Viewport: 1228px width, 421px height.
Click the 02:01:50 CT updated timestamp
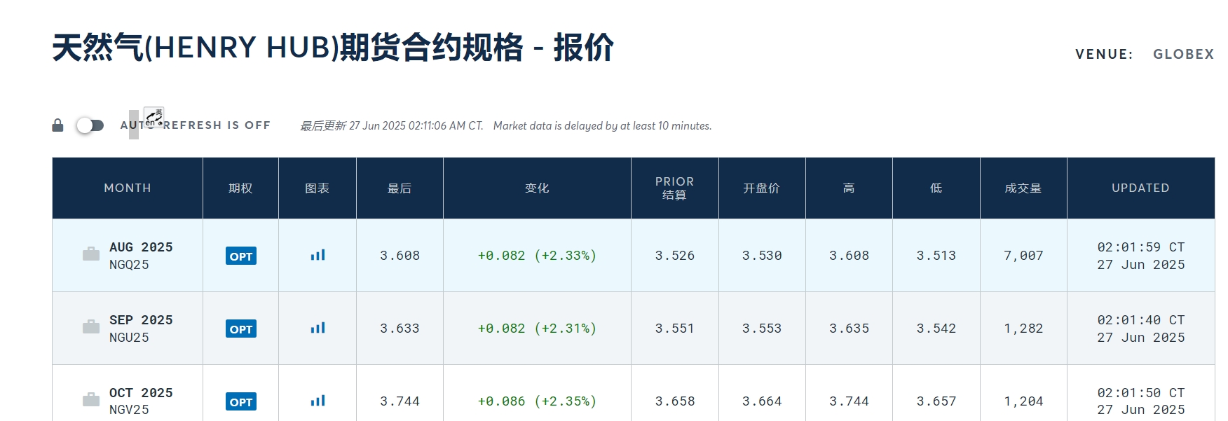(1141, 393)
